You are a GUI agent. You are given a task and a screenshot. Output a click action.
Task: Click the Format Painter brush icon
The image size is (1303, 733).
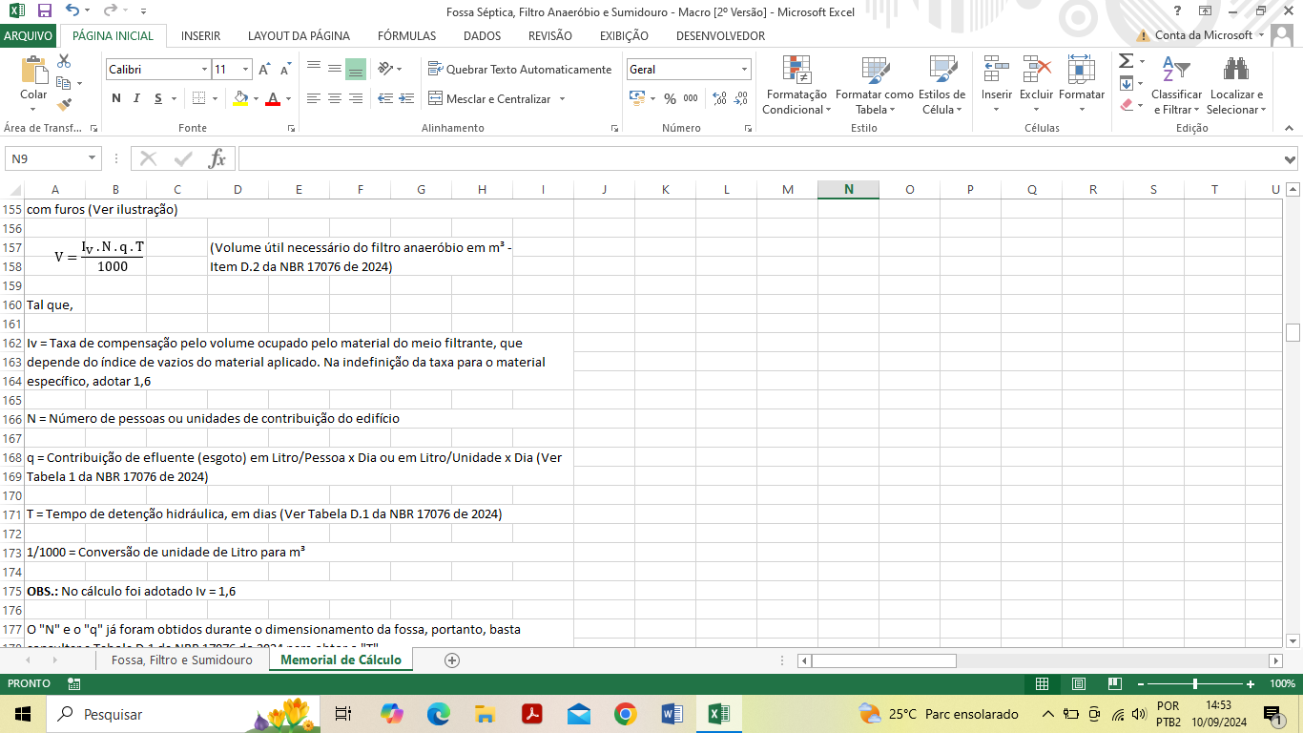click(x=64, y=105)
